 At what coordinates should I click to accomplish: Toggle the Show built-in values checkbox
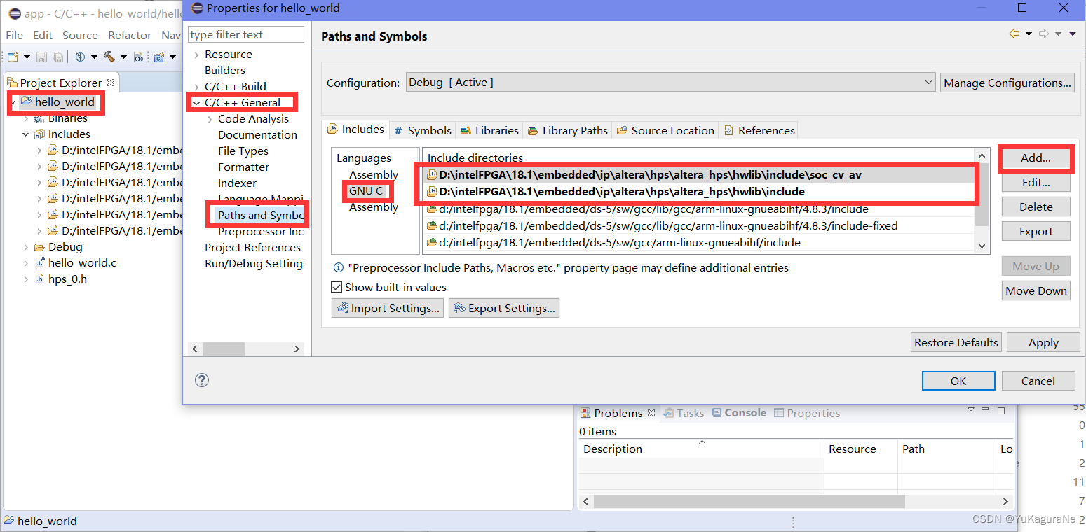click(x=337, y=287)
